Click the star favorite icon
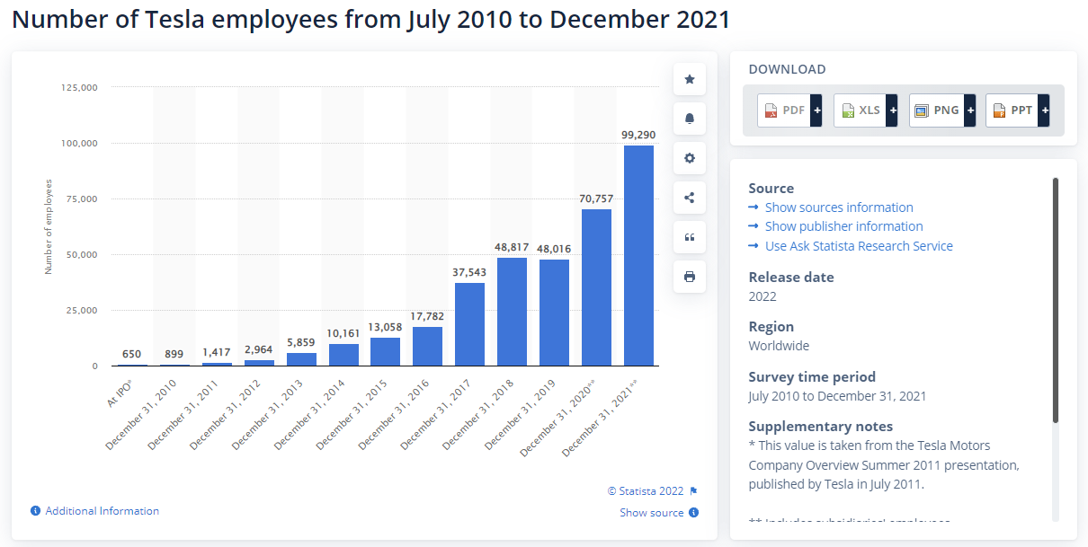Screen dimensions: 1088x547 pyautogui.click(x=690, y=79)
